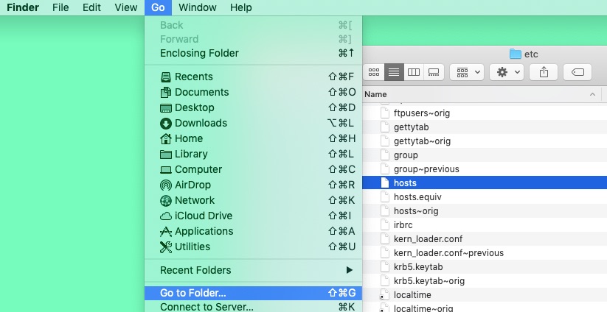The height and width of the screenshot is (312, 607).
Task: Open the group-by dropdown in toolbar
Action: tap(466, 72)
